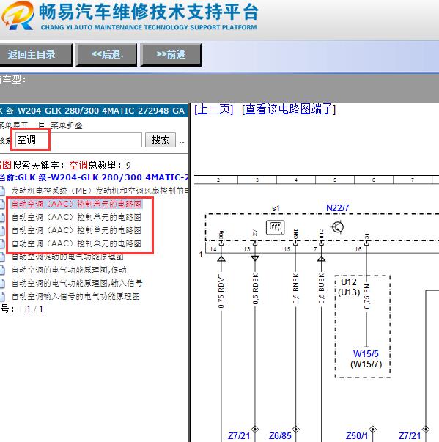Click the Z50/1 connector link
The height and width of the screenshot is (442, 439).
[x=357, y=436]
